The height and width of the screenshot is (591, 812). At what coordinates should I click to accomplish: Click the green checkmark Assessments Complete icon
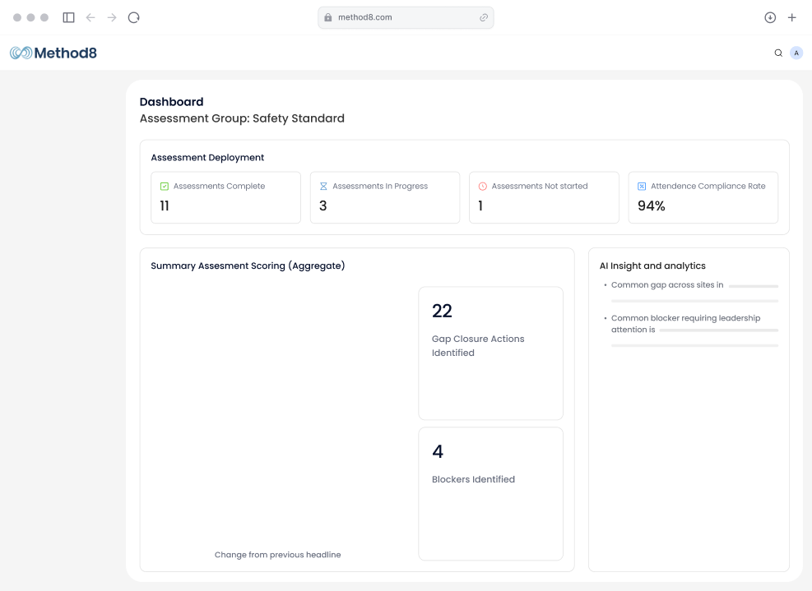165,187
